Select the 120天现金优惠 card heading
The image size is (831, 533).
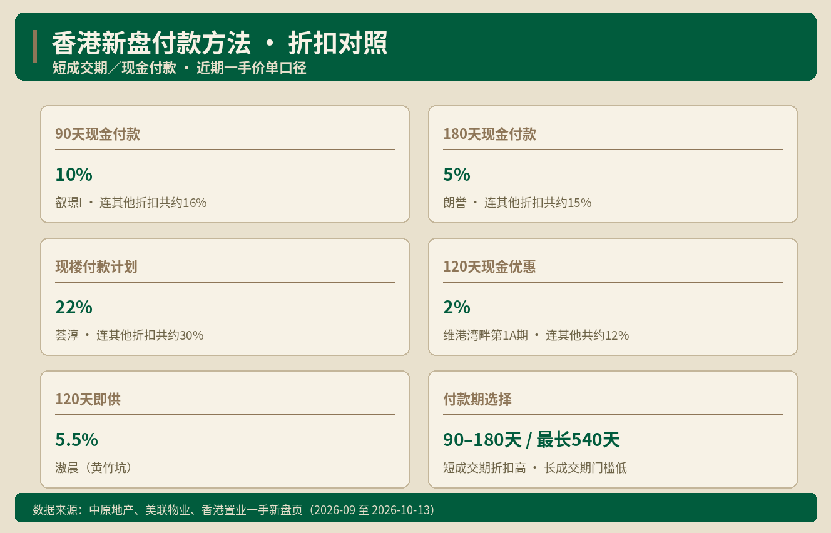(489, 266)
